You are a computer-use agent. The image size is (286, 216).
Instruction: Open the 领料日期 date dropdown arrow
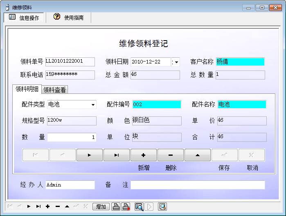coord(176,62)
